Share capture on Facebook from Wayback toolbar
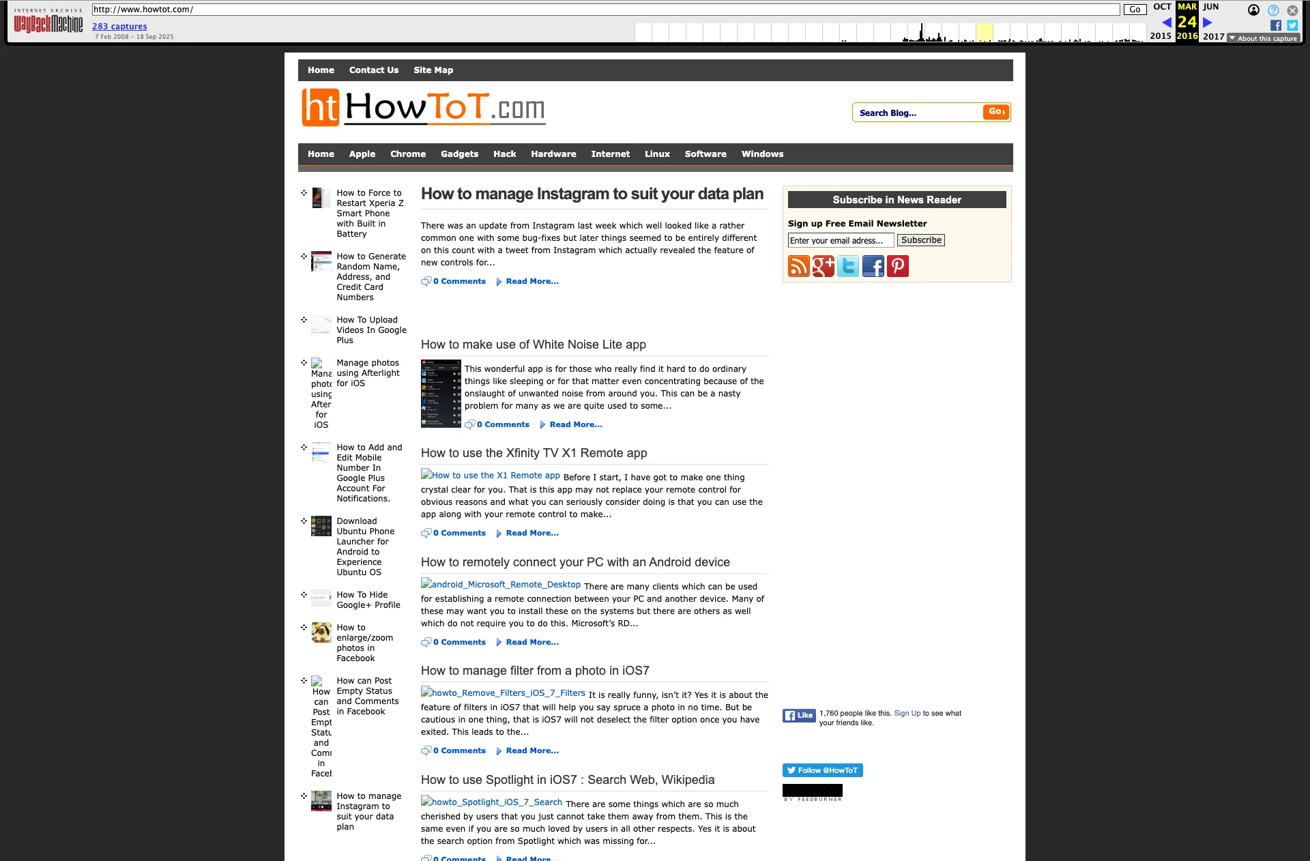The image size is (1310, 861). click(x=1275, y=25)
